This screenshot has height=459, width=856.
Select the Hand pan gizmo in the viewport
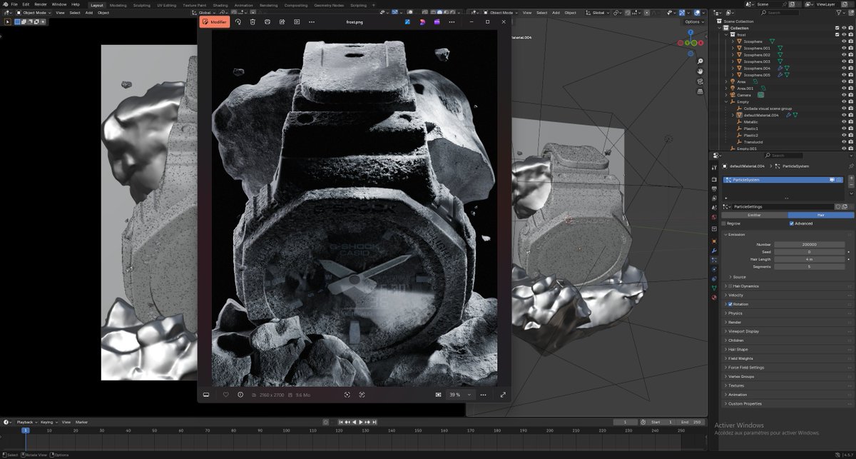pos(700,71)
